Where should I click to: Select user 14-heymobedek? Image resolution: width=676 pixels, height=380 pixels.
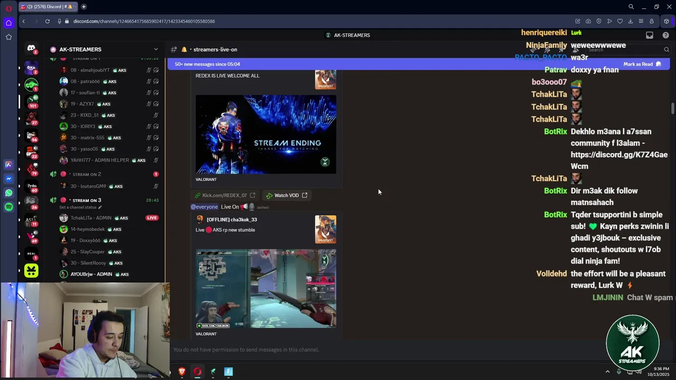click(x=110, y=230)
